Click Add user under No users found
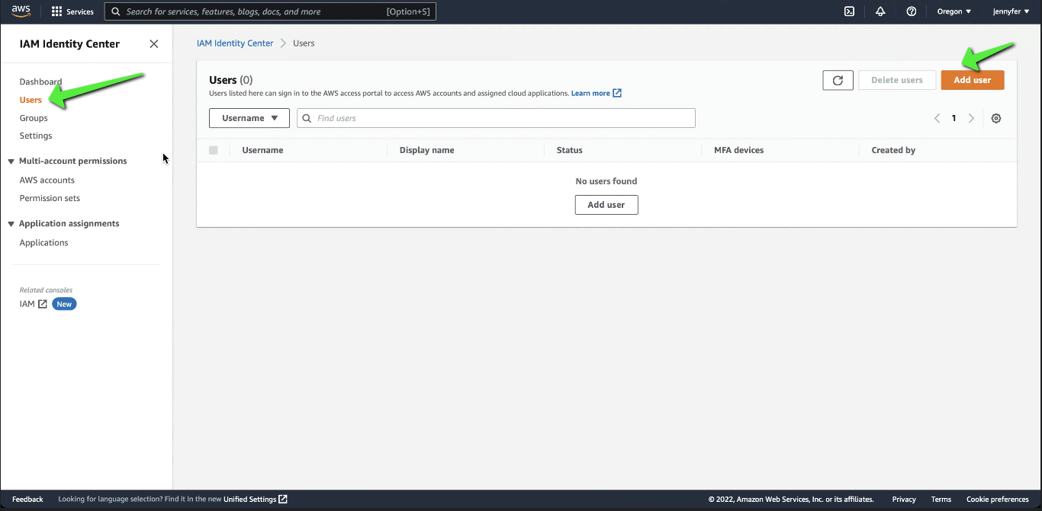Viewport: 1042px width, 511px height. 606,205
